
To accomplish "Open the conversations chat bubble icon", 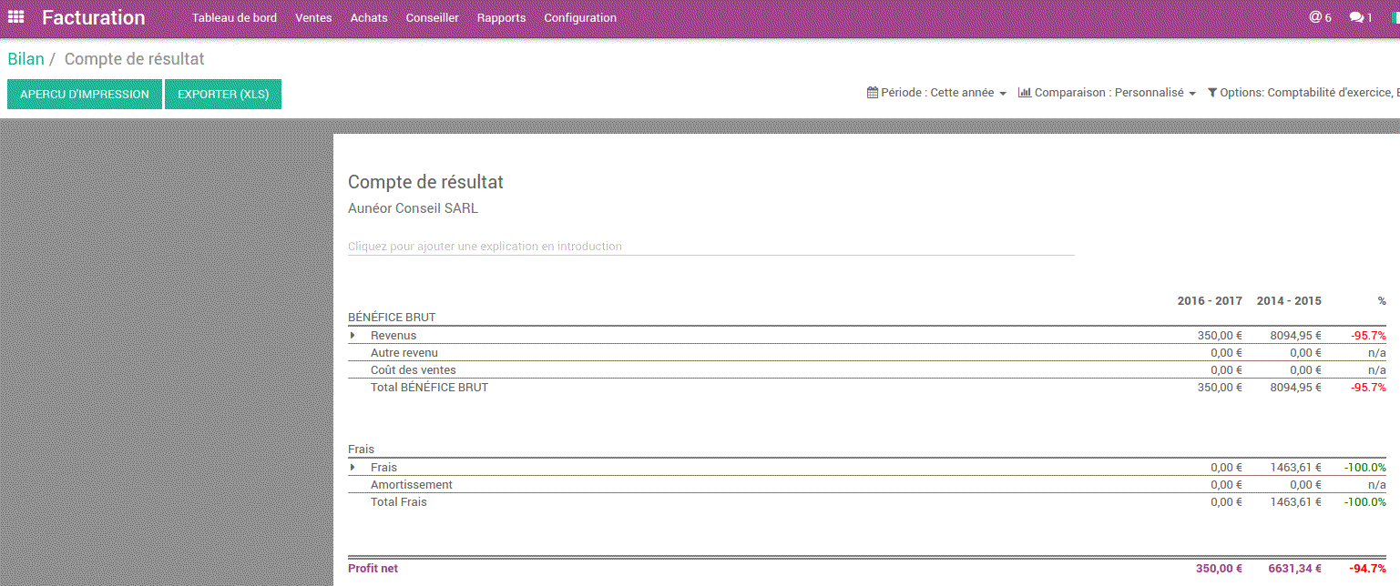I will (1354, 16).
